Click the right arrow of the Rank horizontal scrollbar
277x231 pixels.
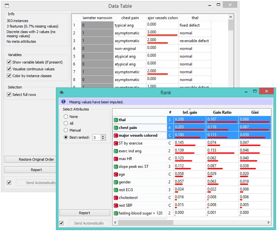[x=268, y=222]
